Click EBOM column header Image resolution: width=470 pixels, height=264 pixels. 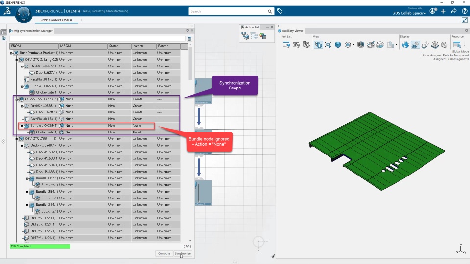pos(34,46)
